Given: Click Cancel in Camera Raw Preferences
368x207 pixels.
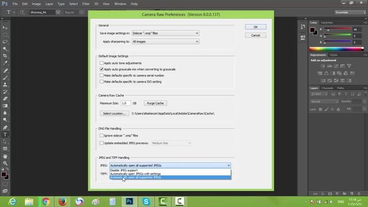Looking at the screenshot, I should (x=255, y=36).
